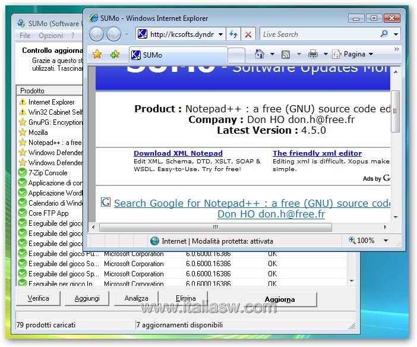Screen dimensions: 417x347
Task: Open the ? help menu in SUMo
Action: 73,36
